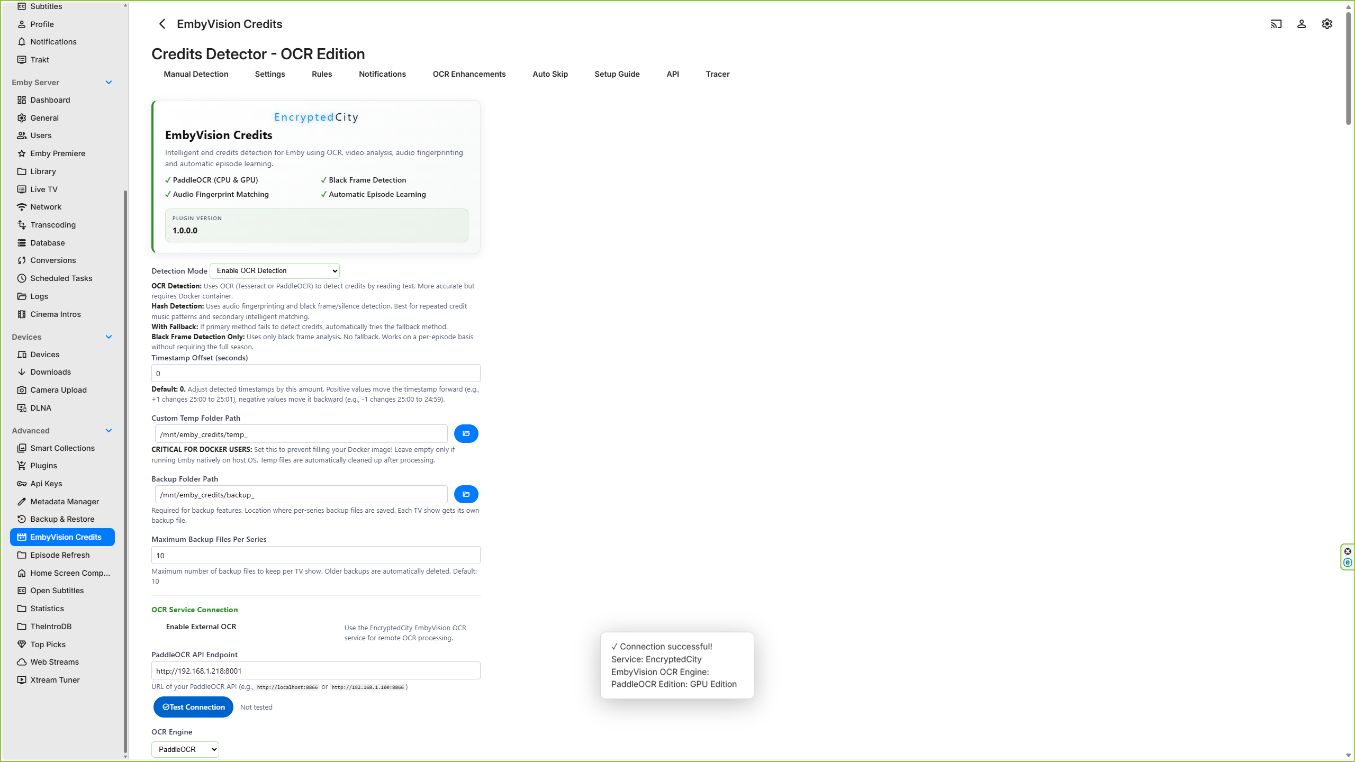Open Logs sidebar item
1355x762 pixels.
tap(62, 296)
